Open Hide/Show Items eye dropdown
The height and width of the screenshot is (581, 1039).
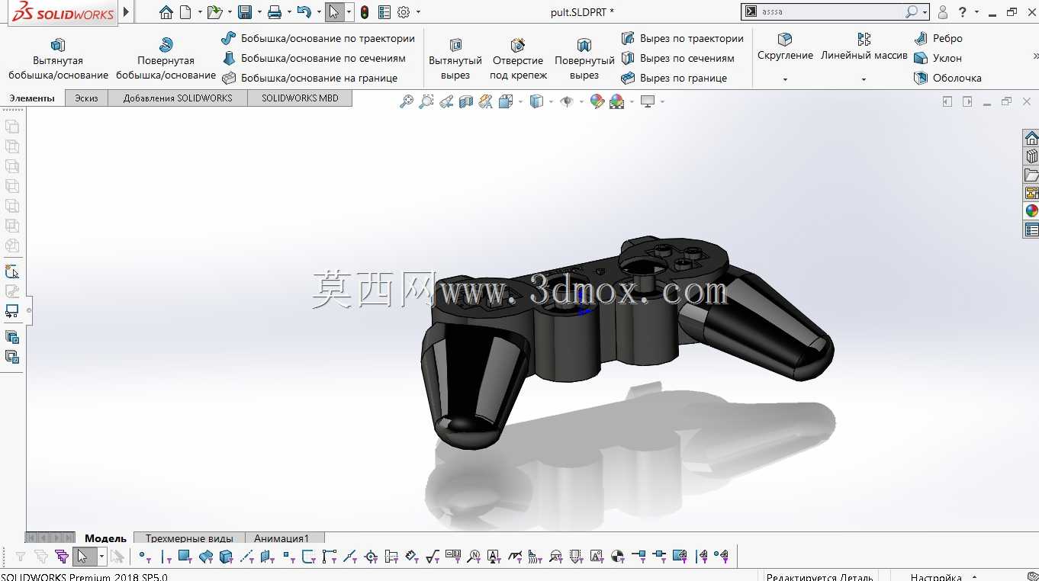(x=581, y=101)
